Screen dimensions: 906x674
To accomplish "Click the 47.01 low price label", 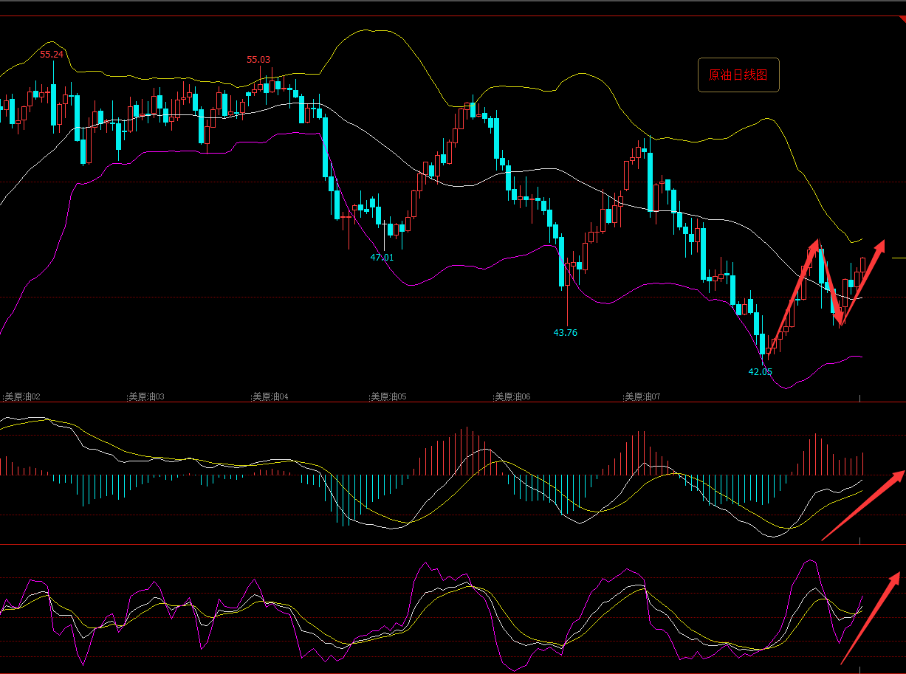I will [x=382, y=258].
